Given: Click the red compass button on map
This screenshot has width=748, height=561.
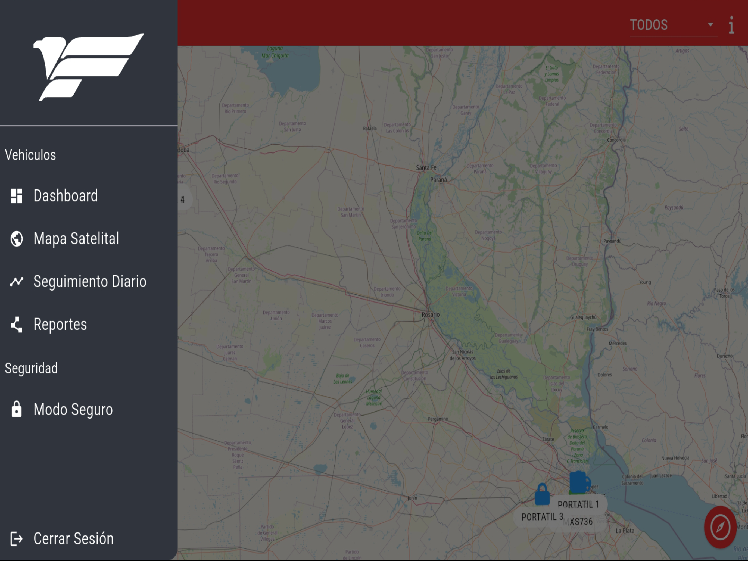Looking at the screenshot, I should [720, 527].
